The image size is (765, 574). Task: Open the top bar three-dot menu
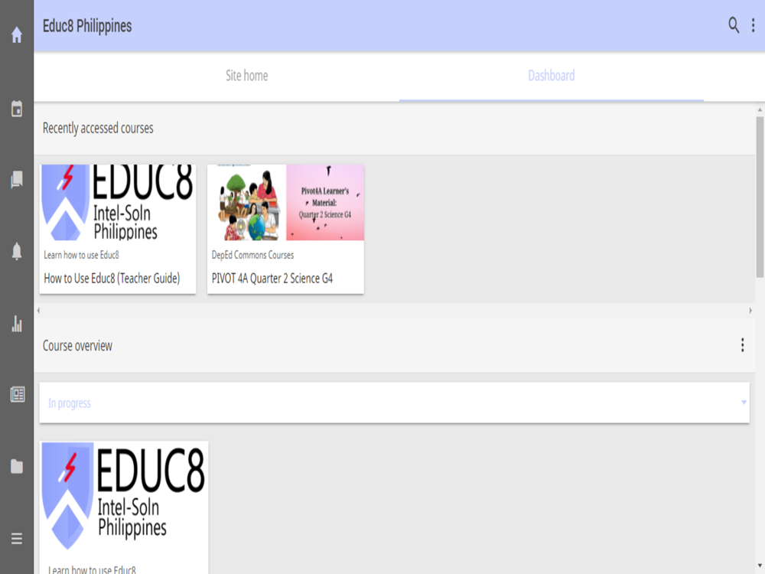coord(753,25)
